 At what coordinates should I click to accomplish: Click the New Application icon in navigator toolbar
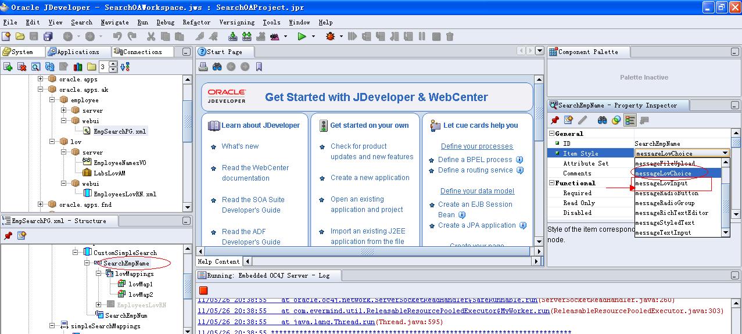point(8,67)
